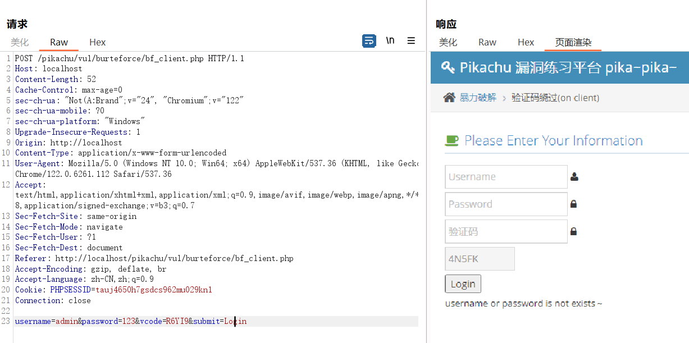Viewport: 689px width, 343px height.
Task: Click the lock icon next to Password
Action: pyautogui.click(x=573, y=204)
